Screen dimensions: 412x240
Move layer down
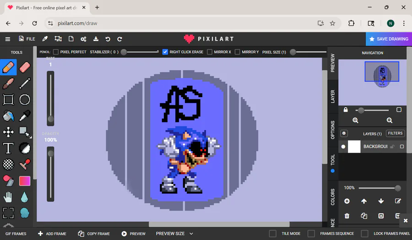(381, 201)
